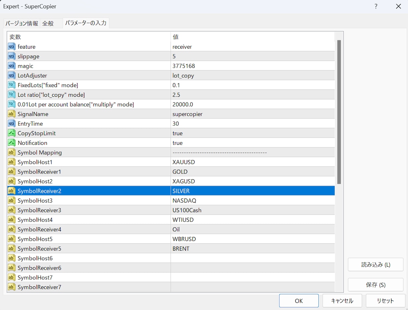Click the string icon beside SymbolHost3
This screenshot has height=310, width=408.
tap(12, 201)
